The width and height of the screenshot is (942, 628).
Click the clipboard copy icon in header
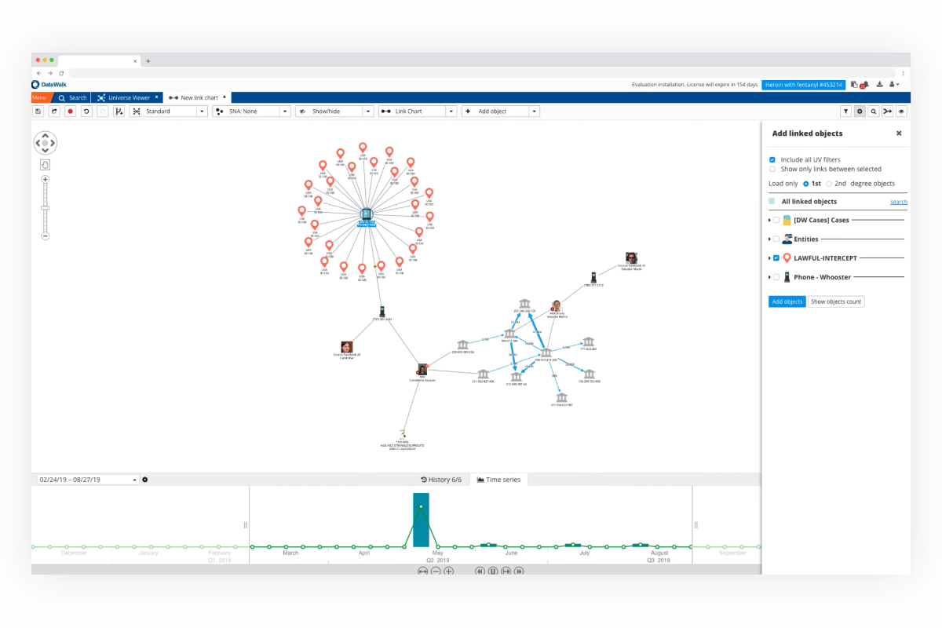[x=854, y=84]
